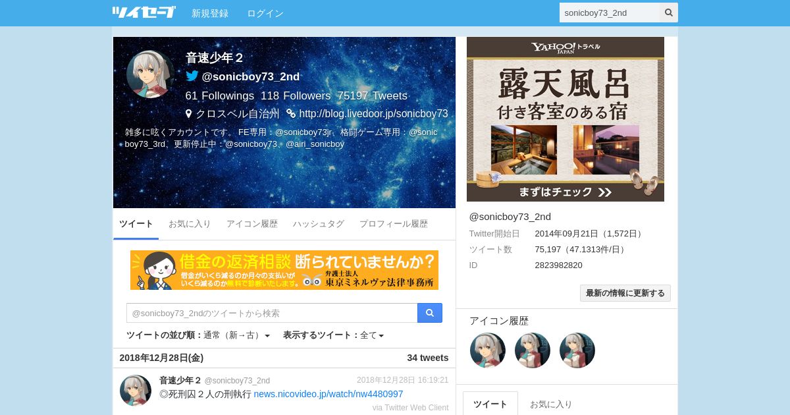Click the chain link icon beside the blog URL

point(291,113)
